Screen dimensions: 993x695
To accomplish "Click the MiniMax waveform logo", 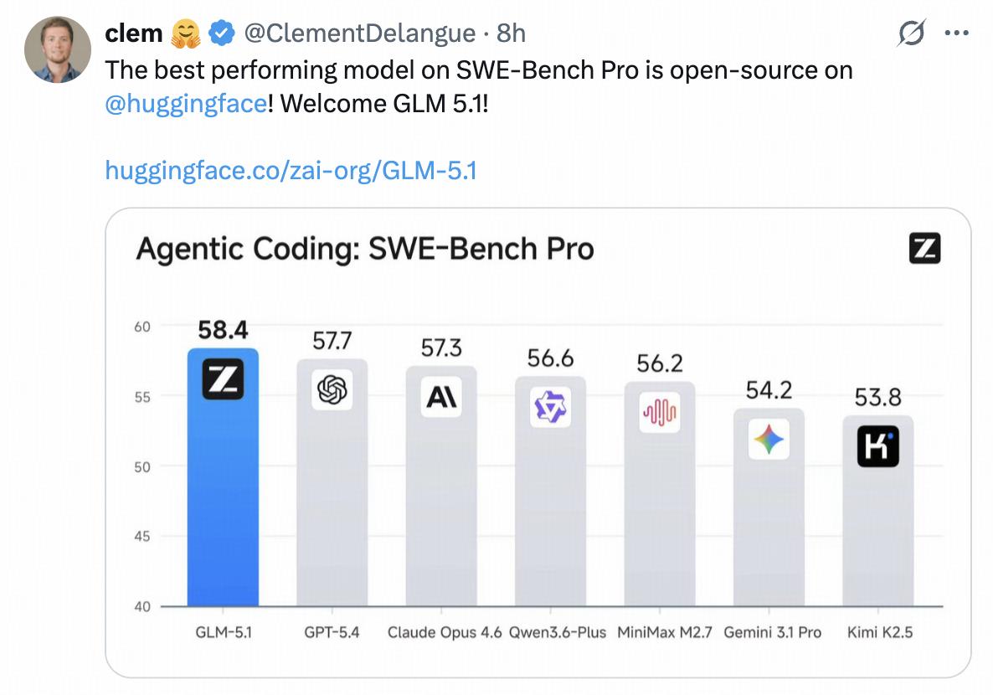I will click(660, 412).
